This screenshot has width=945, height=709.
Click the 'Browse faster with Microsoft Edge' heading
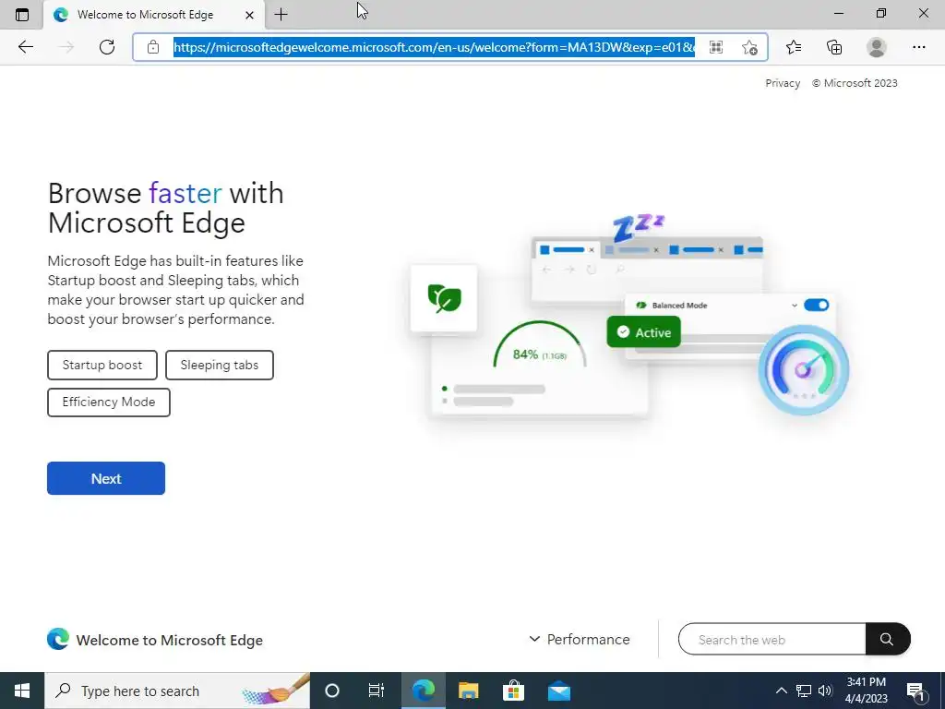[166, 208]
